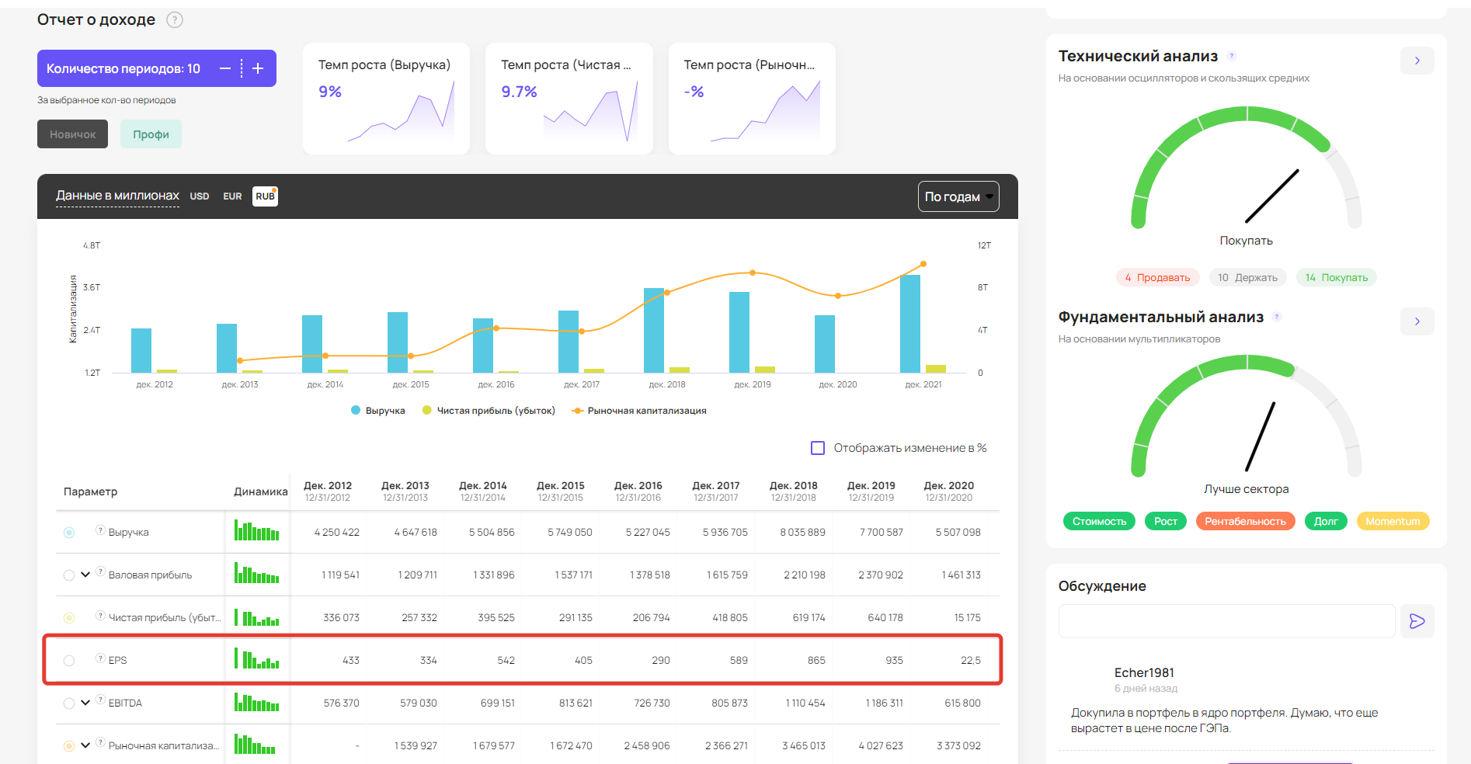Viewport: 1471px width, 764px height.
Task: Click the 4 Продавать badge
Action: (1158, 277)
